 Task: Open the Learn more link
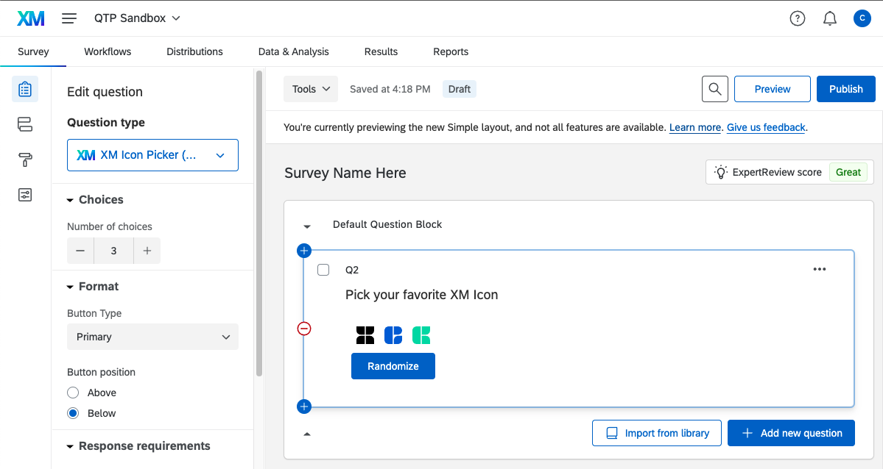695,128
